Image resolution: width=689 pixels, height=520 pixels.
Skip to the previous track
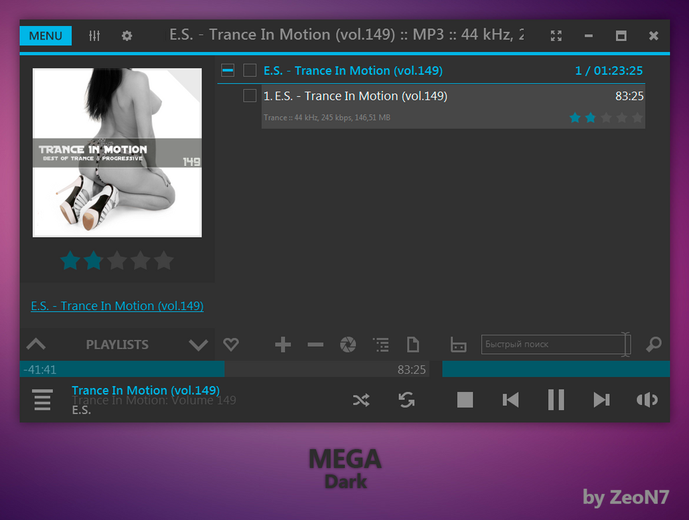point(511,400)
